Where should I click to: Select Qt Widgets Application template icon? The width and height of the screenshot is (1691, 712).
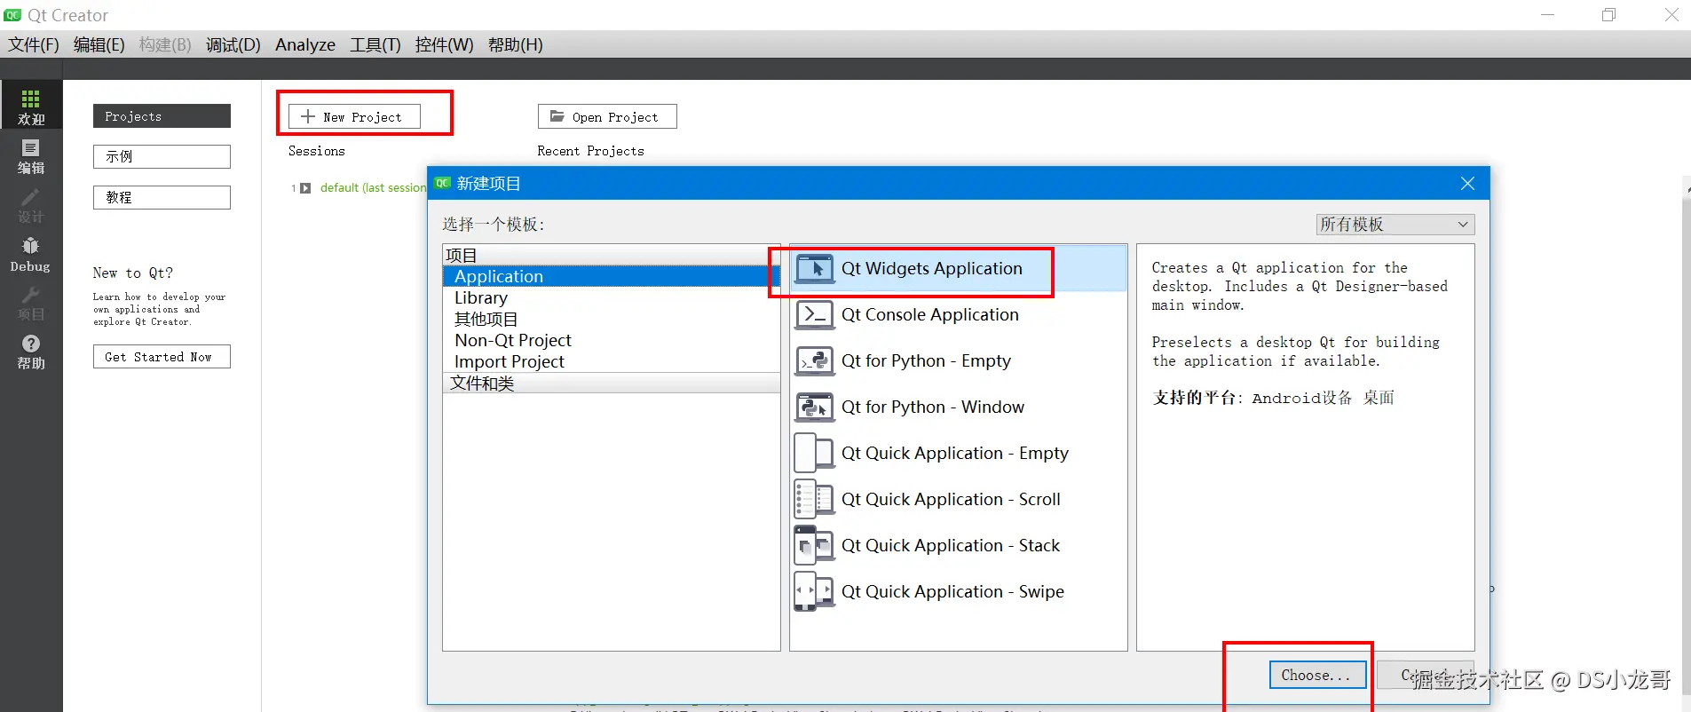point(814,268)
